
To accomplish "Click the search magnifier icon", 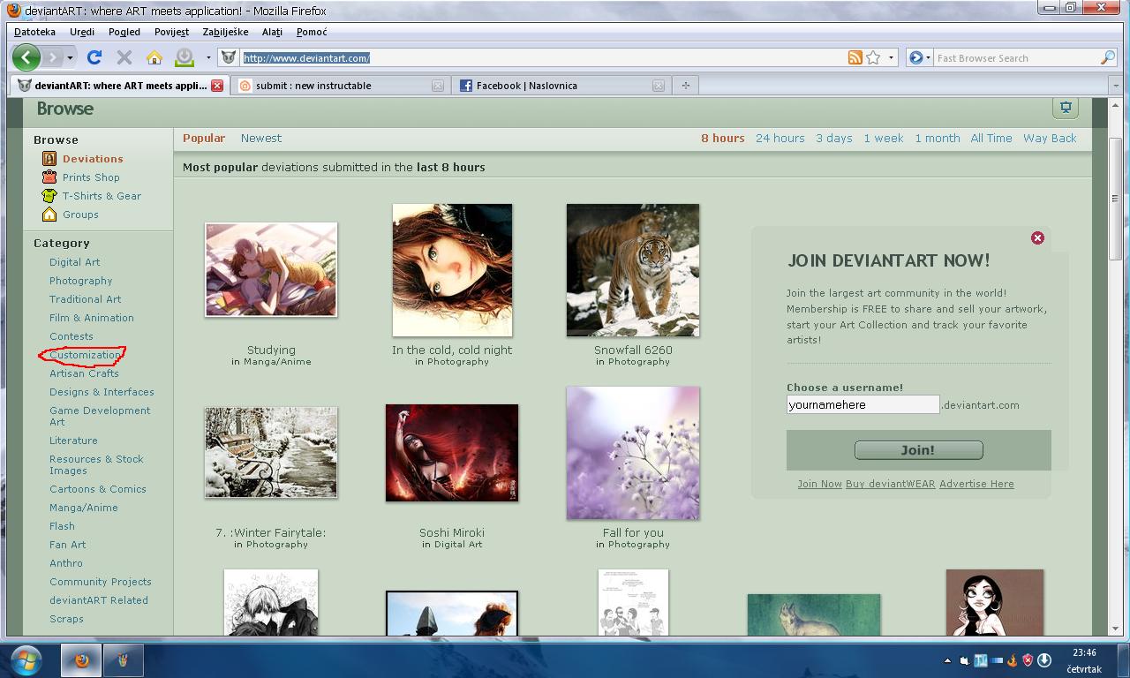I will [1108, 57].
